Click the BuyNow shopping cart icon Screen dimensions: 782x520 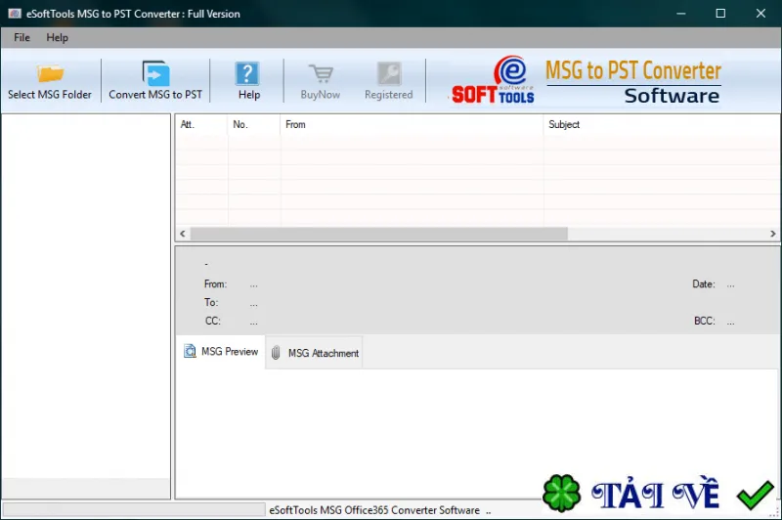321,73
